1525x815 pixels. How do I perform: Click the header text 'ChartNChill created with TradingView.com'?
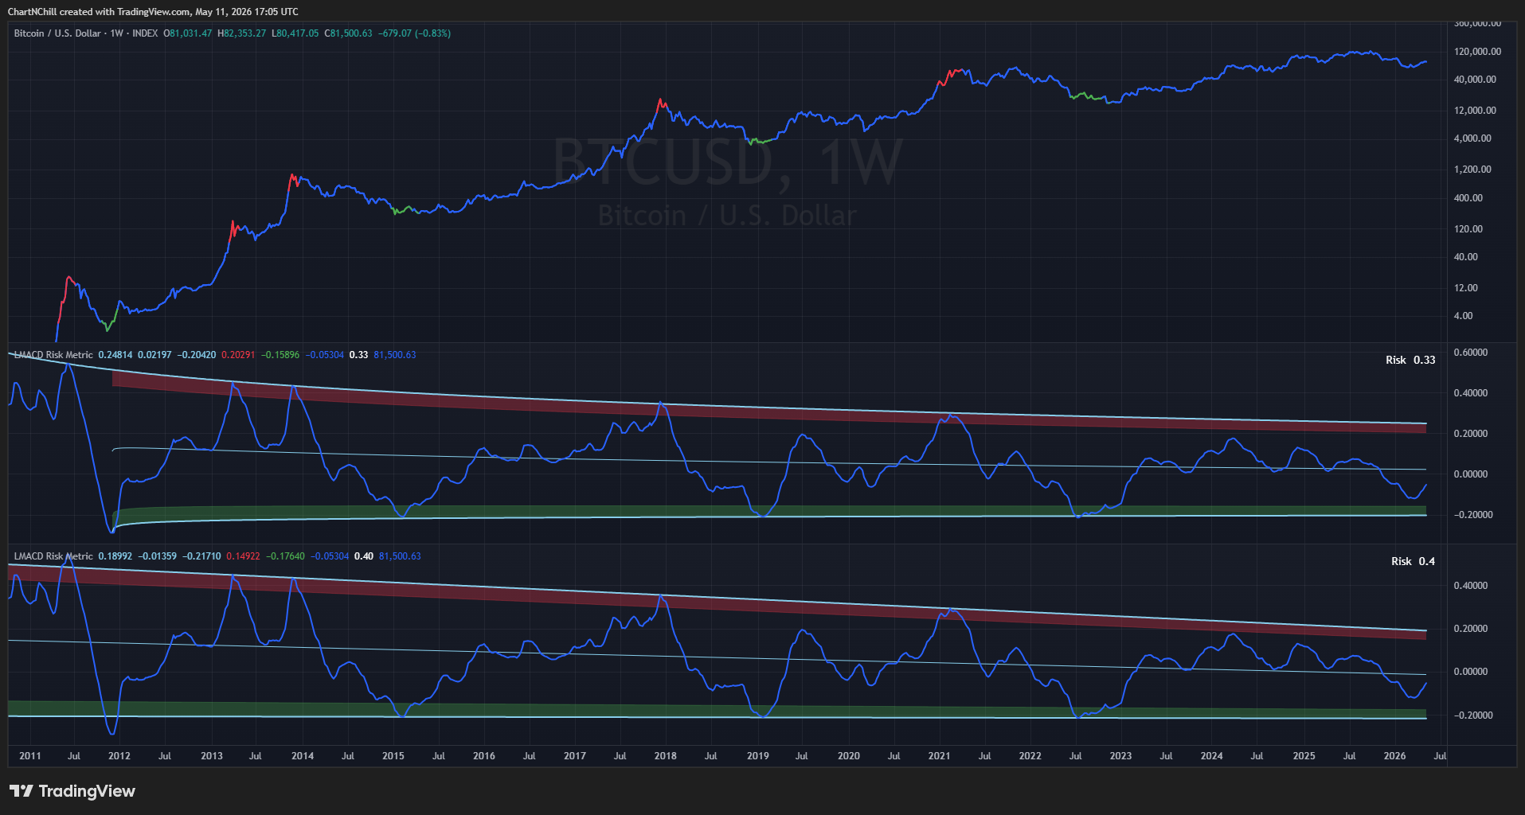(100, 12)
